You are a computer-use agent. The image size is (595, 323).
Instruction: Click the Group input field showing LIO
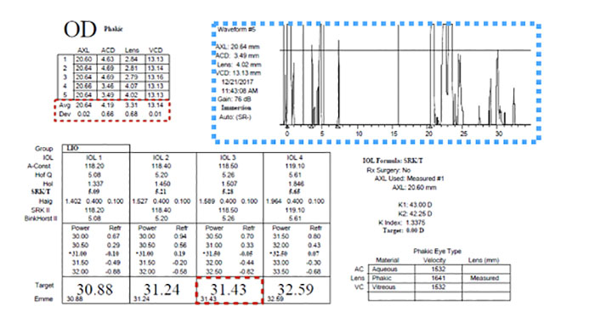[x=96, y=148]
